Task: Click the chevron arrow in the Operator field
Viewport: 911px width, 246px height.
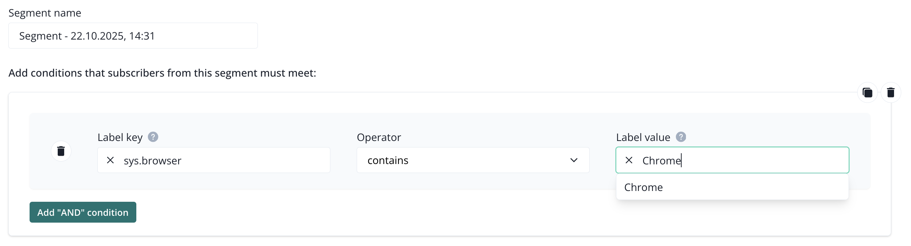Action: (574, 160)
